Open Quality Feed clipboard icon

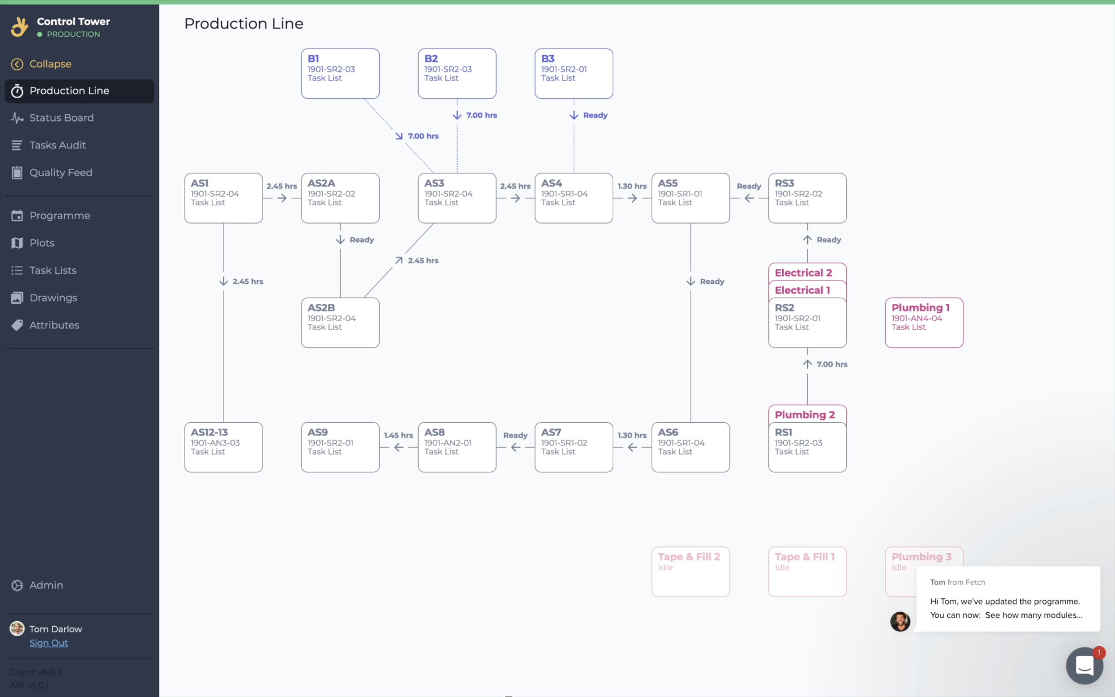coord(17,172)
